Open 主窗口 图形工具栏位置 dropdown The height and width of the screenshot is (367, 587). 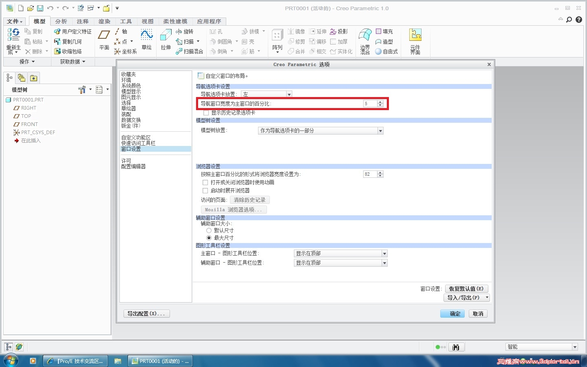click(x=340, y=254)
